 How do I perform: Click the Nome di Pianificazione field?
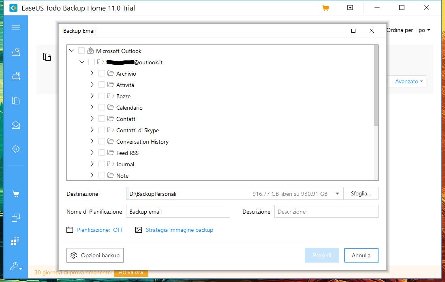(x=178, y=212)
